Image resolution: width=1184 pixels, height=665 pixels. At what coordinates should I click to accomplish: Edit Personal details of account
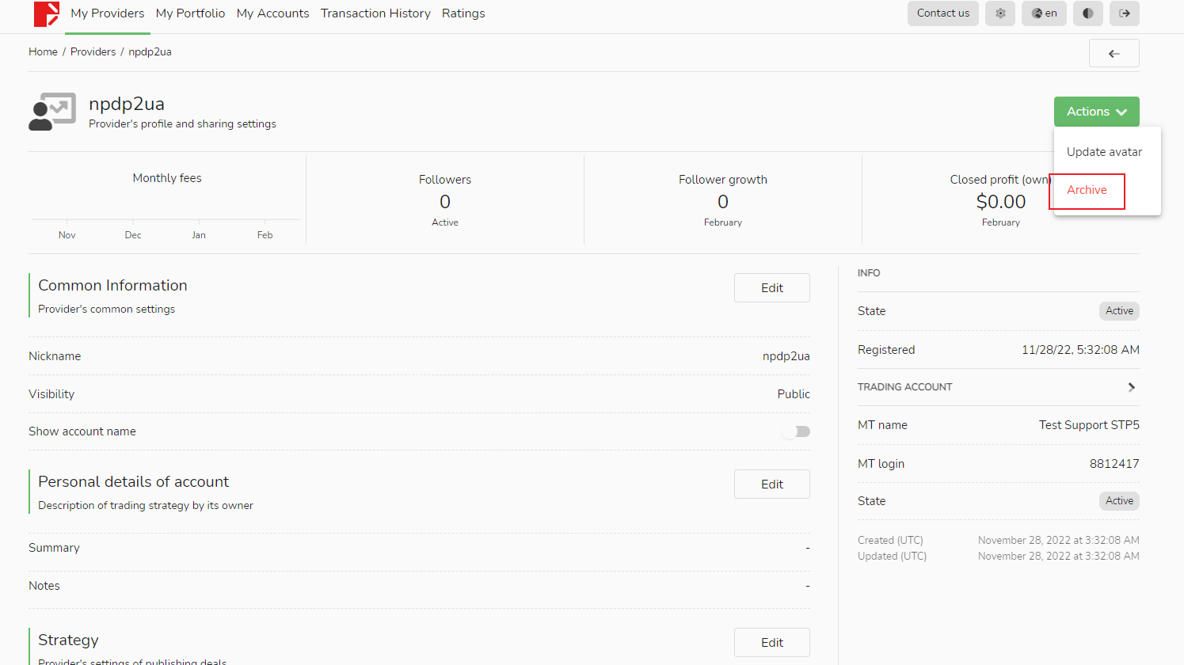(x=771, y=484)
